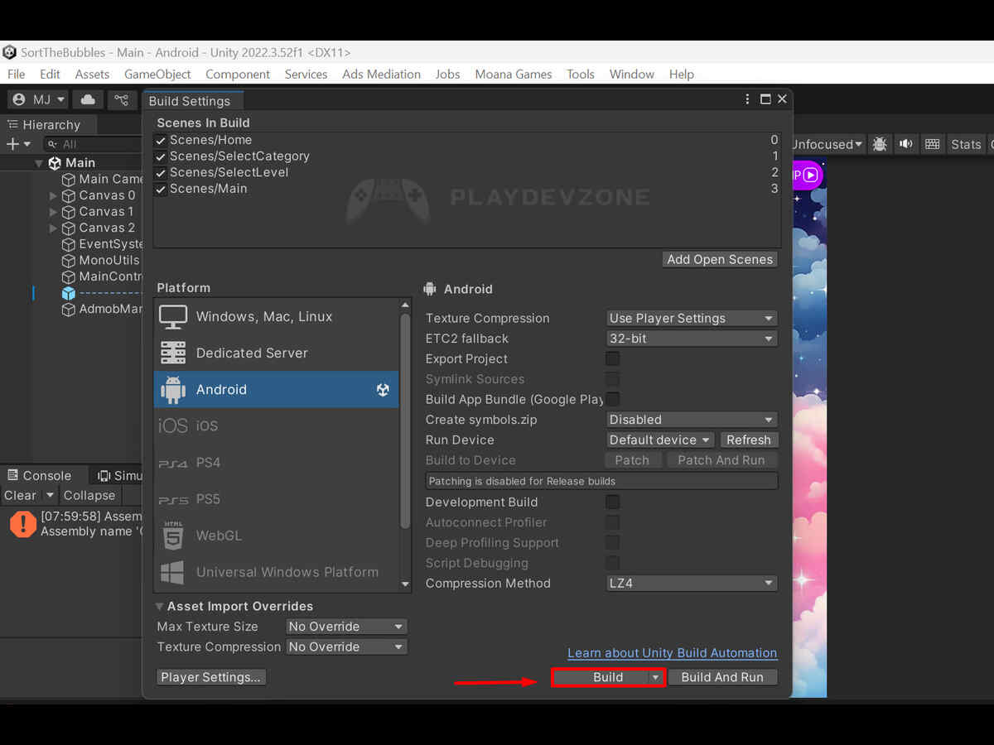
Task: Click the Add Open Scenes button
Action: pyautogui.click(x=720, y=259)
